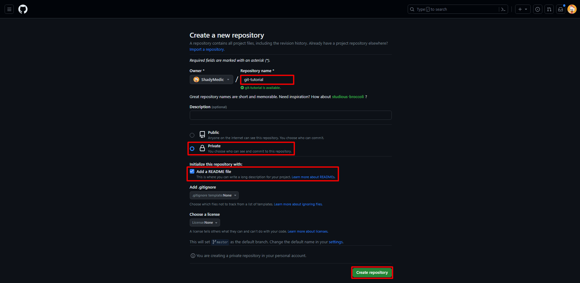Click the GitHub Octocat logo
The height and width of the screenshot is (283, 580).
click(23, 9)
